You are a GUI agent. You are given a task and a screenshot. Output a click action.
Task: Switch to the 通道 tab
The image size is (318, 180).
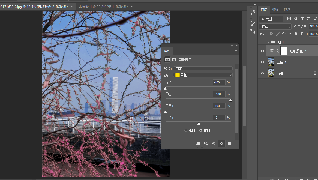coord(275,10)
